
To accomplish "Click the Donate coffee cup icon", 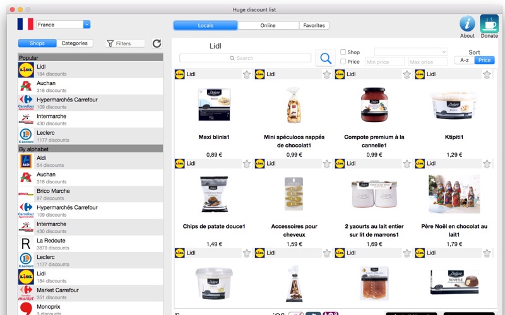I will point(489,23).
